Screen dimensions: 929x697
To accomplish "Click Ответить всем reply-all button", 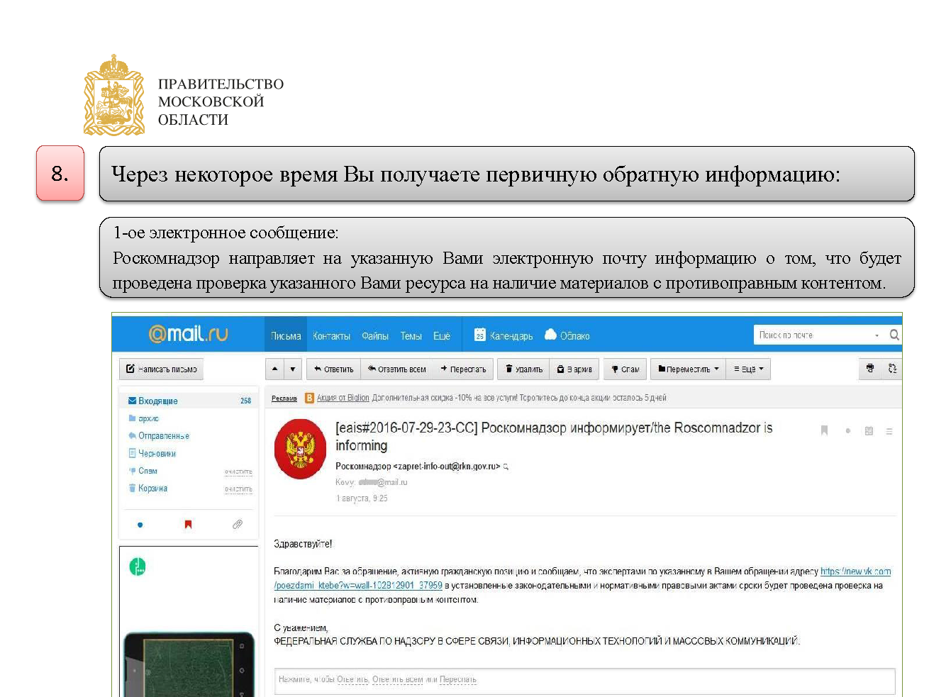I will click(x=396, y=369).
